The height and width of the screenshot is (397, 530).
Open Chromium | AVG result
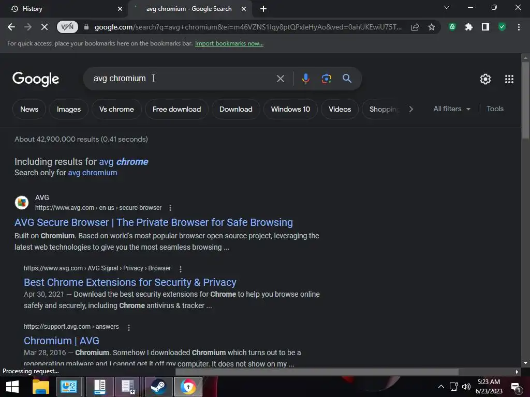(61, 341)
